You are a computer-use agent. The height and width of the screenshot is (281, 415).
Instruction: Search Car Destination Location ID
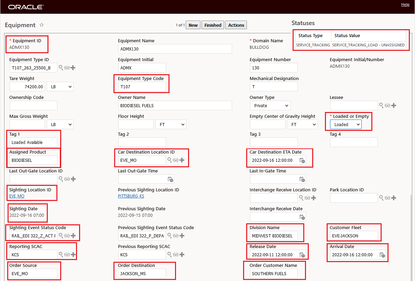(x=170, y=160)
